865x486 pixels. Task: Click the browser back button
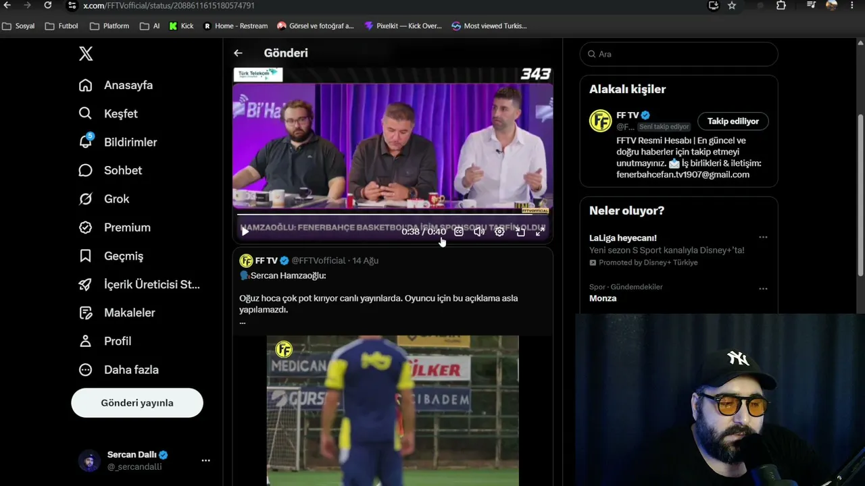pyautogui.click(x=7, y=5)
